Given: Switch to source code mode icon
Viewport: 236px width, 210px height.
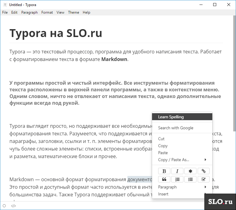Looking at the screenshot, I should (x=13, y=206).
